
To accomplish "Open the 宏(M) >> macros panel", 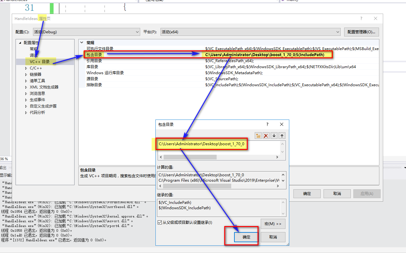I will pyautogui.click(x=273, y=224).
